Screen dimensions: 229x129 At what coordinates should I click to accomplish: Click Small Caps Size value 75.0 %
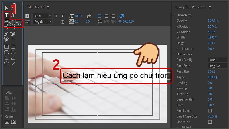212,116
